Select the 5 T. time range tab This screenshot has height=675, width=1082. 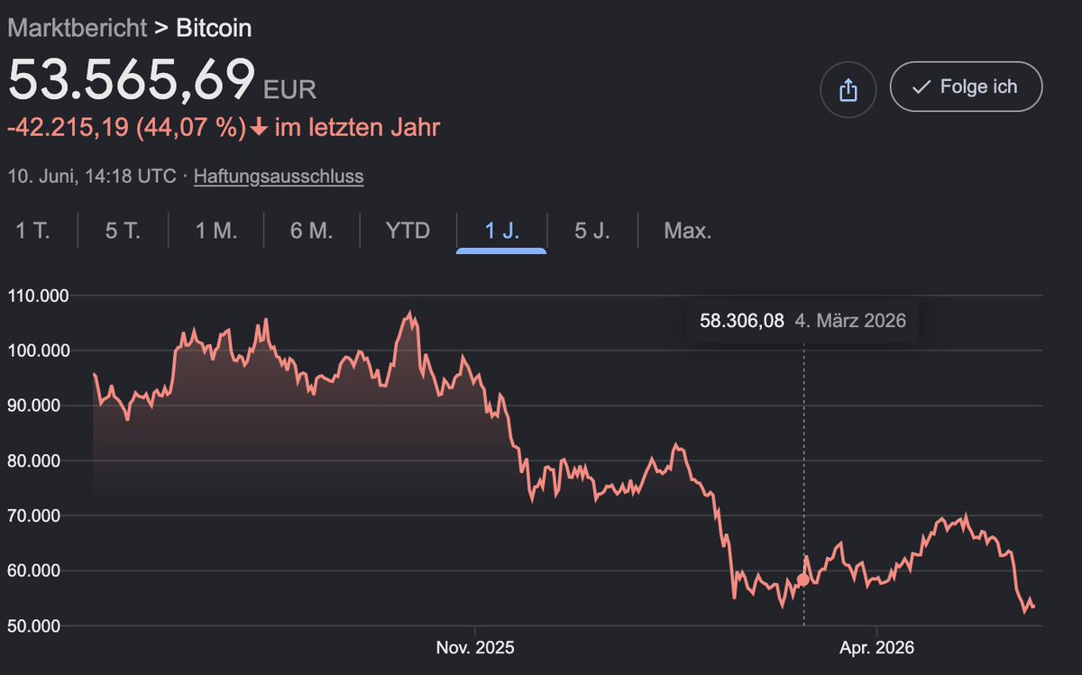(x=123, y=231)
